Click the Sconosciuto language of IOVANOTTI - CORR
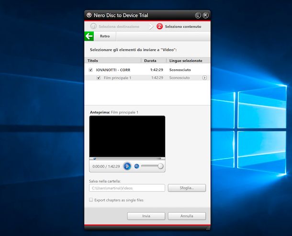292x236 pixels. (x=180, y=70)
